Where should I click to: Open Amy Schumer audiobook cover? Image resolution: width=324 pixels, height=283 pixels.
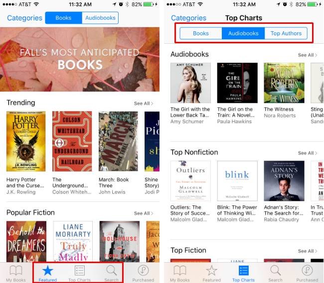click(190, 83)
